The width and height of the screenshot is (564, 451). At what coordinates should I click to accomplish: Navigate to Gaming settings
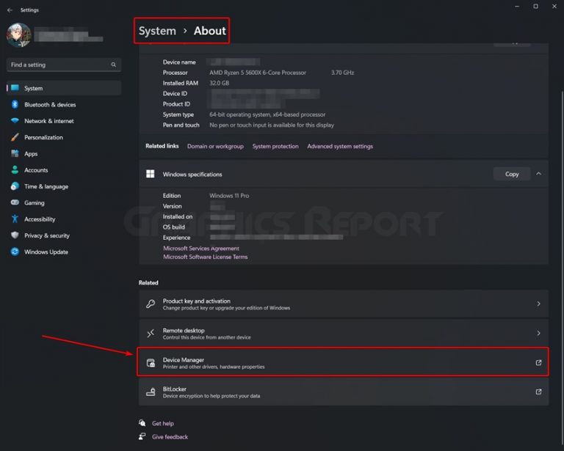pos(64,202)
